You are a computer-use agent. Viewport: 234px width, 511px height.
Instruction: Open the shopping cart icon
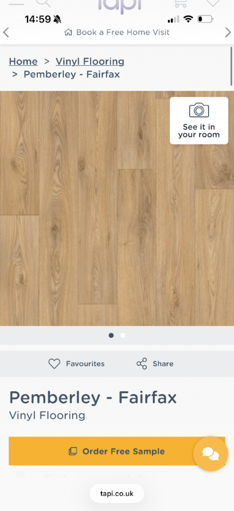click(x=180, y=2)
